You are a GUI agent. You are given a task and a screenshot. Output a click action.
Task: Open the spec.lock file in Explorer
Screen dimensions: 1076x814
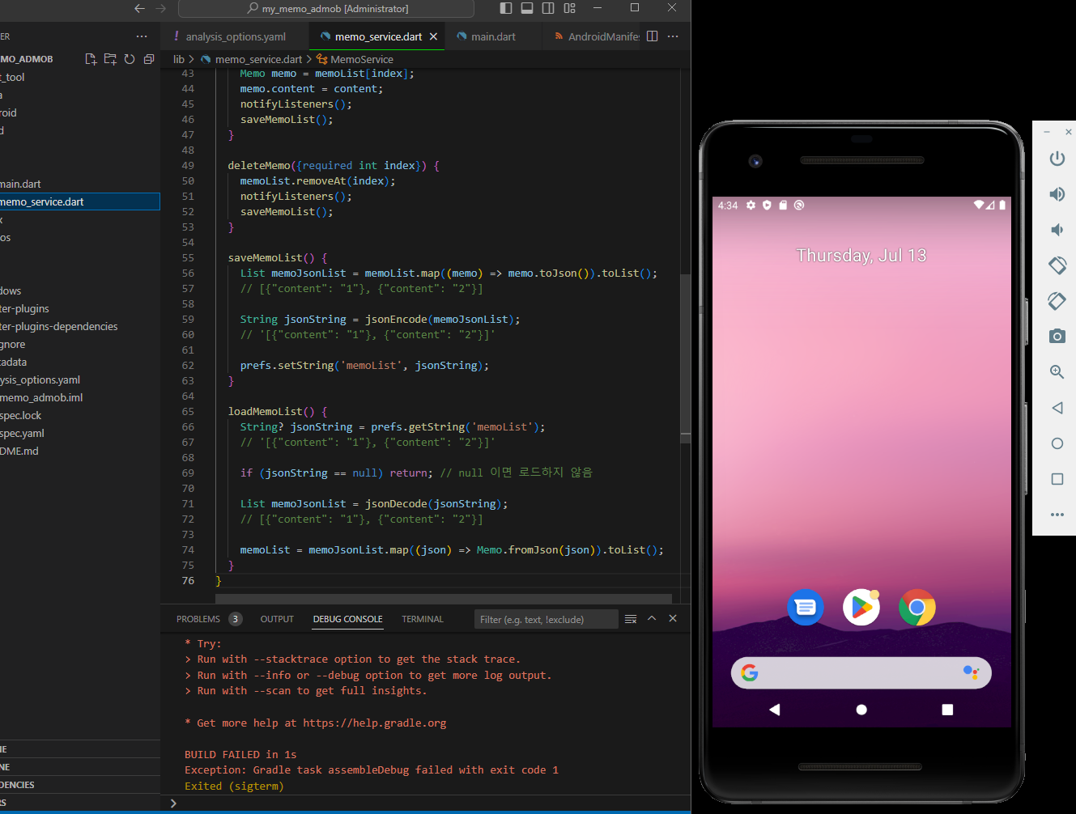(x=80, y=415)
